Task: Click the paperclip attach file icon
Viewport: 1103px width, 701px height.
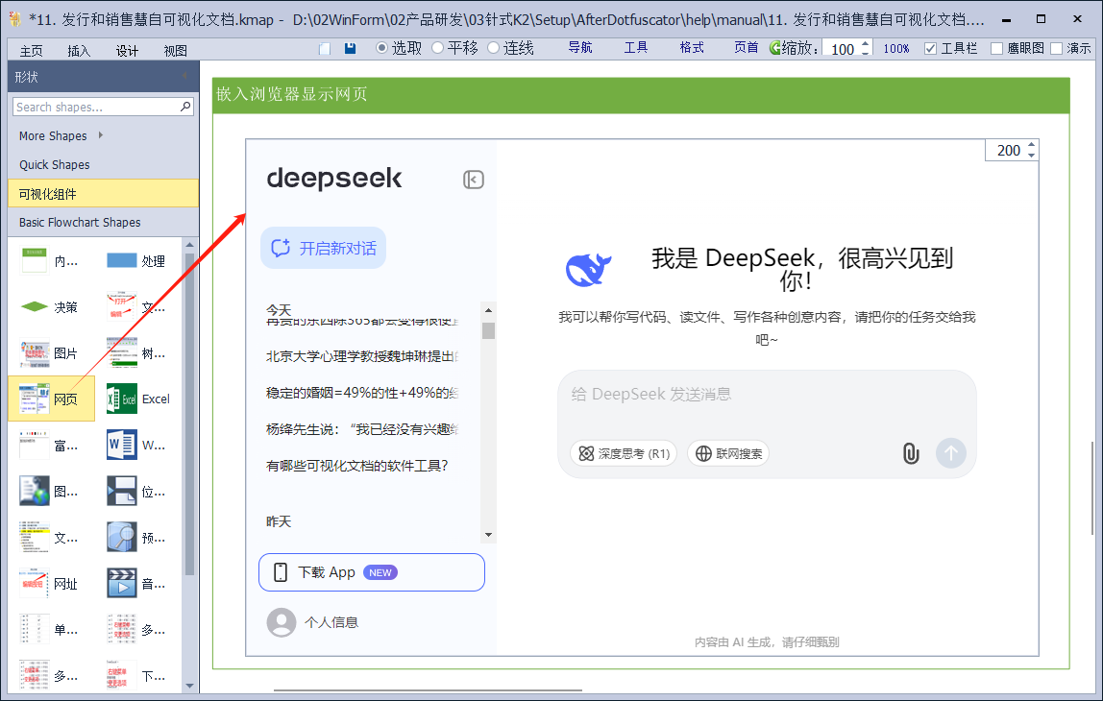Action: [911, 453]
